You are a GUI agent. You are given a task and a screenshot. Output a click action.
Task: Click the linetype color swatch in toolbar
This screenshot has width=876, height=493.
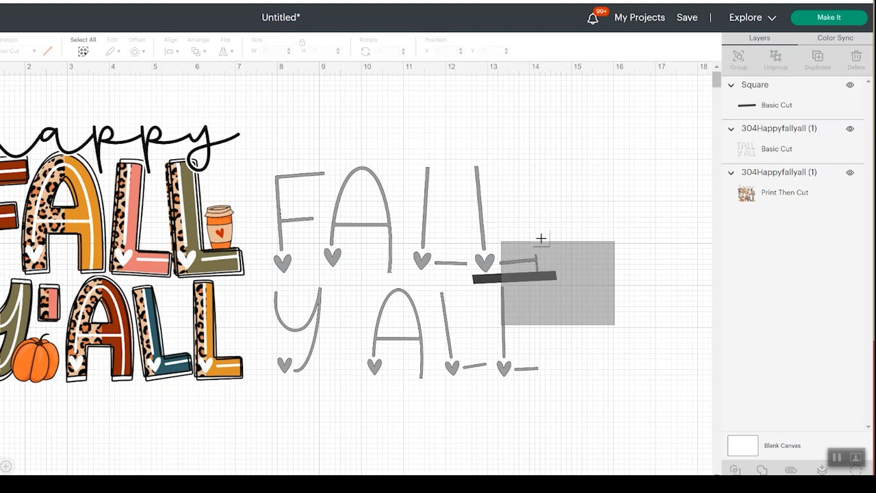point(47,51)
